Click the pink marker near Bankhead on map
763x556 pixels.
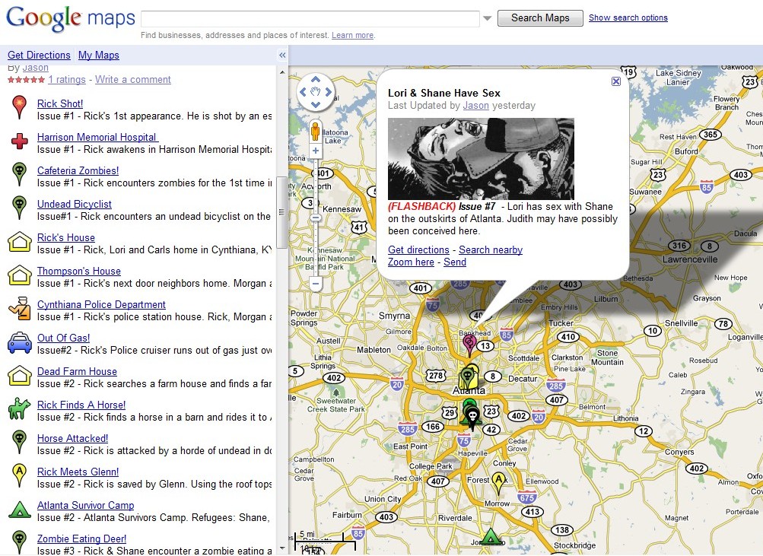pyautogui.click(x=469, y=345)
